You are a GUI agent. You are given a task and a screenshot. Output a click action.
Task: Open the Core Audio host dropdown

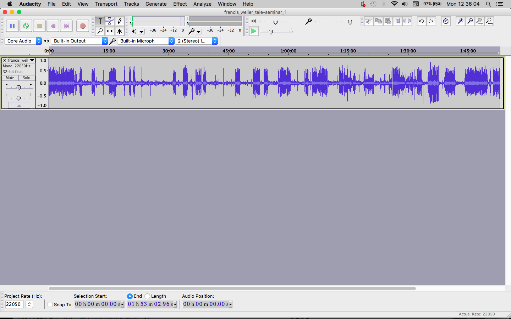coord(23,41)
